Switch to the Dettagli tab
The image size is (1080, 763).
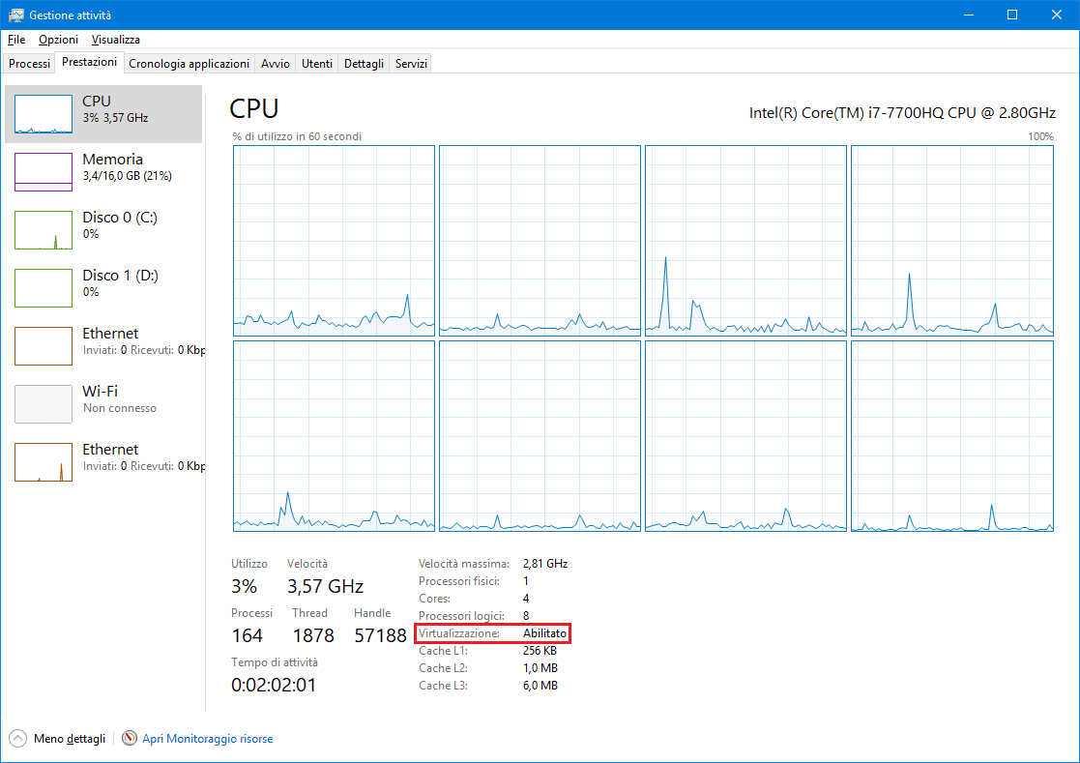click(364, 64)
